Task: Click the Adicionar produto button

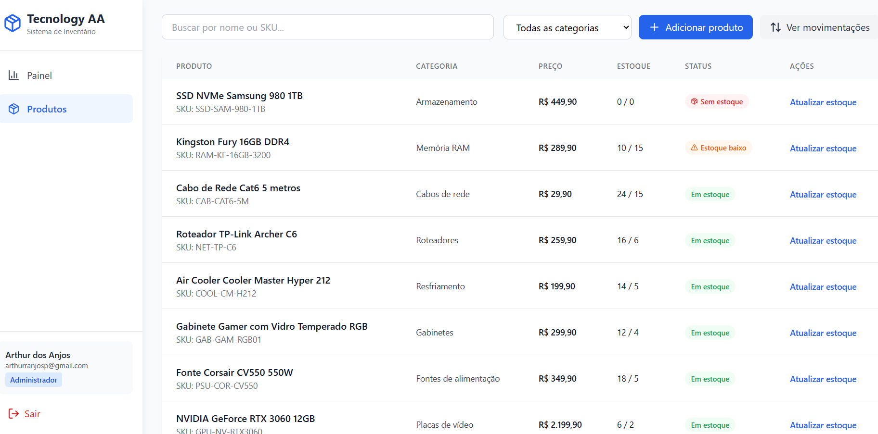Action: click(x=696, y=27)
